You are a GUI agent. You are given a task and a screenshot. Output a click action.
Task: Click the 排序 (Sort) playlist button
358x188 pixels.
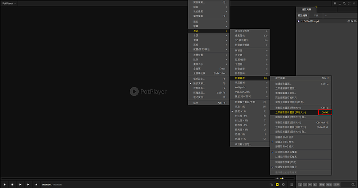[x=337, y=185]
